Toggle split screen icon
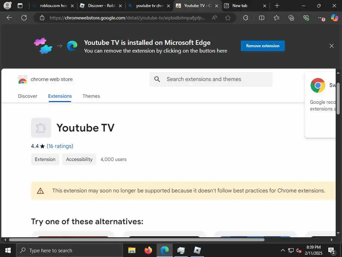 (x=262, y=18)
